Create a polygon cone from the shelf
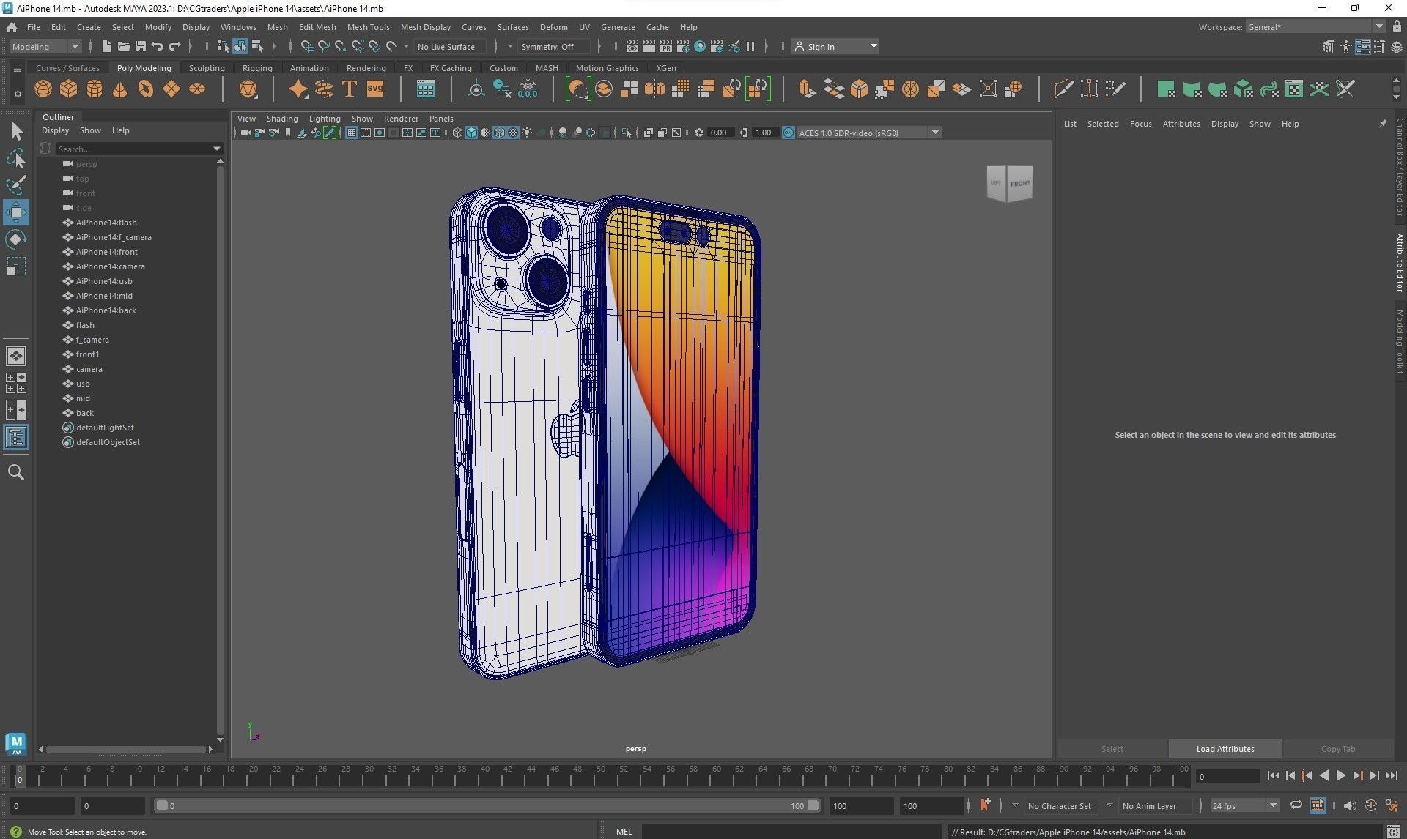 (x=120, y=89)
